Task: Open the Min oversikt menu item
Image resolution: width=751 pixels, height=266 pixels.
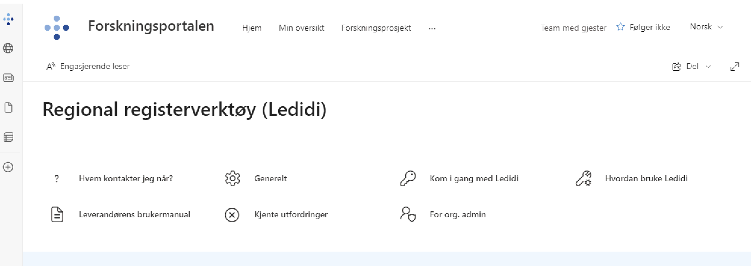Action: [301, 28]
